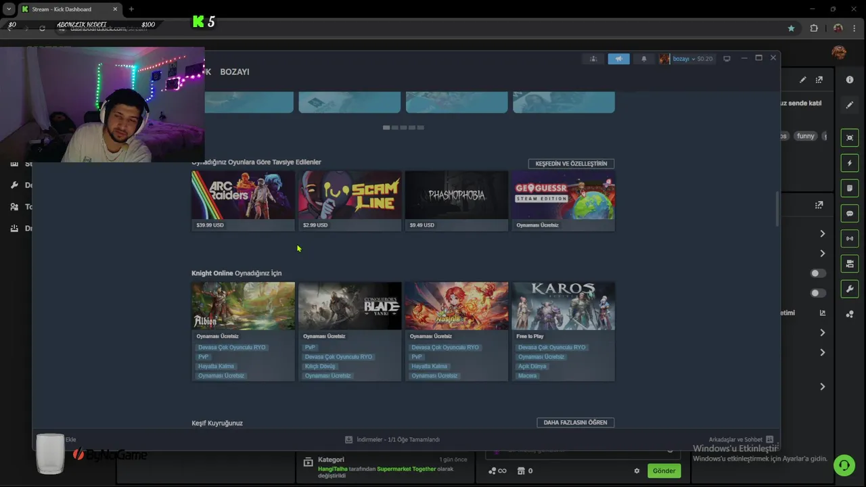Expand chevron row below the etimi entry

pyautogui.click(x=823, y=333)
